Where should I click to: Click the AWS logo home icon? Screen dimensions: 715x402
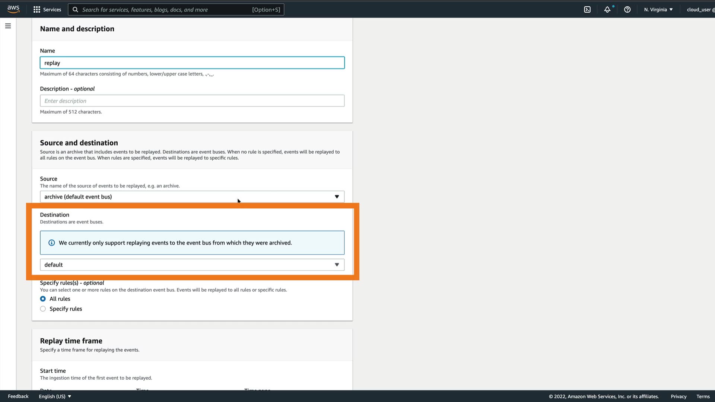tap(13, 9)
